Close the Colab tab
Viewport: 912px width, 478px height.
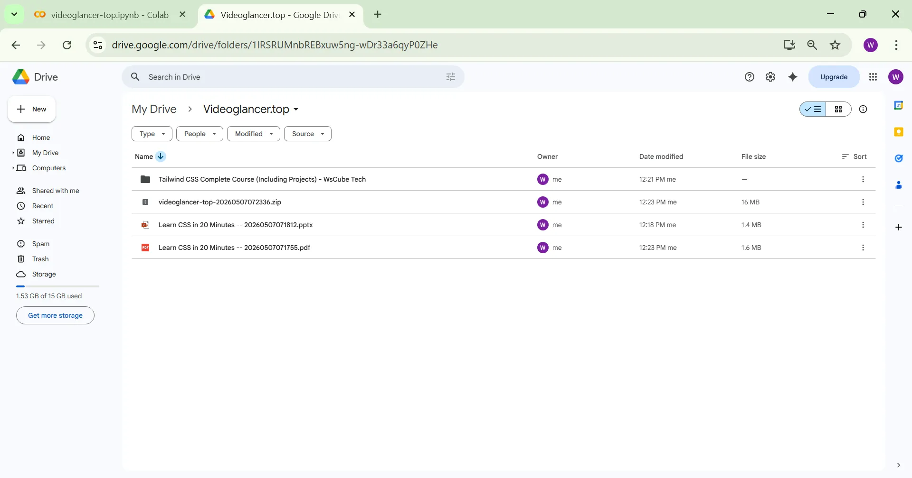pyautogui.click(x=182, y=14)
